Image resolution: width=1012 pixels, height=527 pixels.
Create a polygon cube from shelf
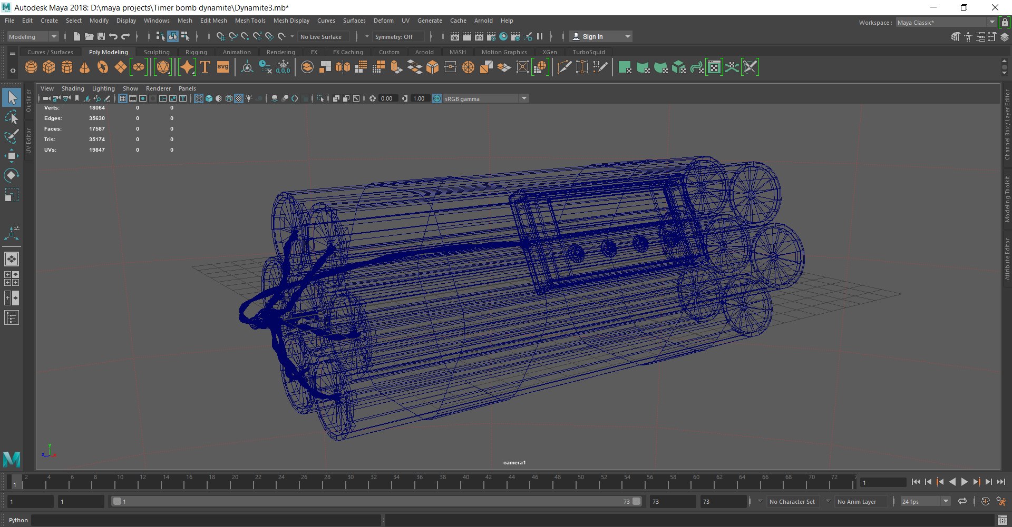[49, 67]
